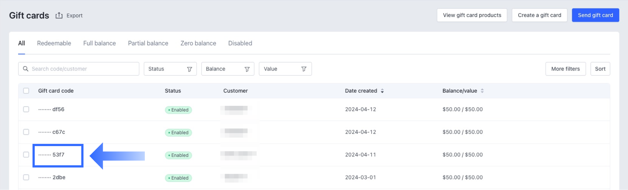Click the search magnifier icon
Image resolution: width=628 pixels, height=190 pixels.
25,69
